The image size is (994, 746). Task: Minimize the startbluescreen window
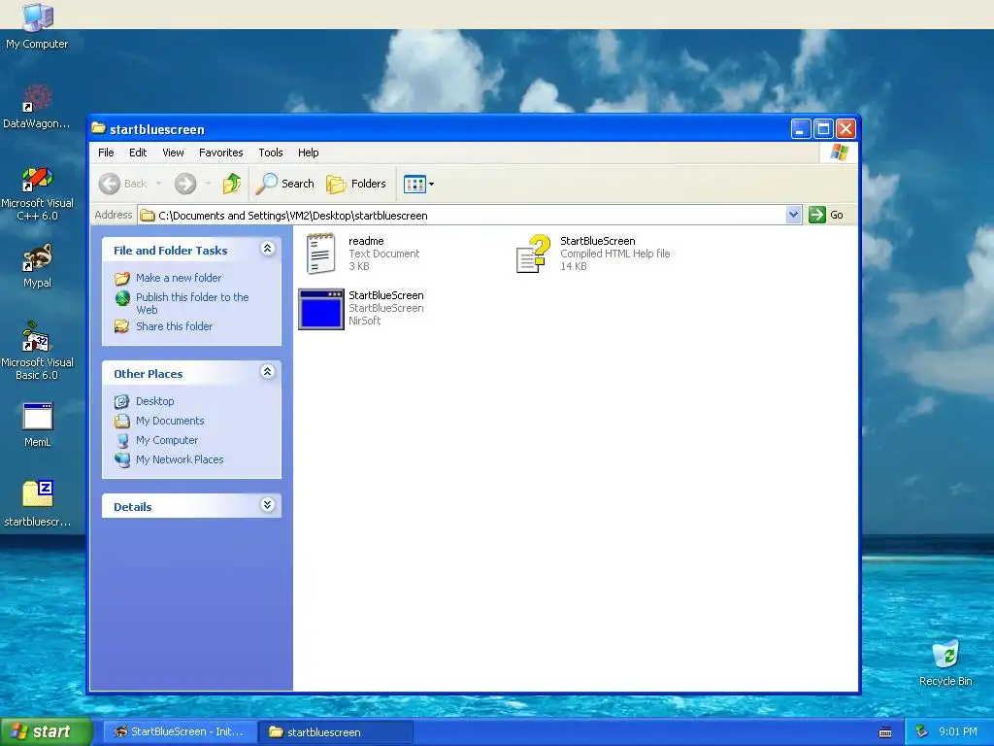click(801, 129)
